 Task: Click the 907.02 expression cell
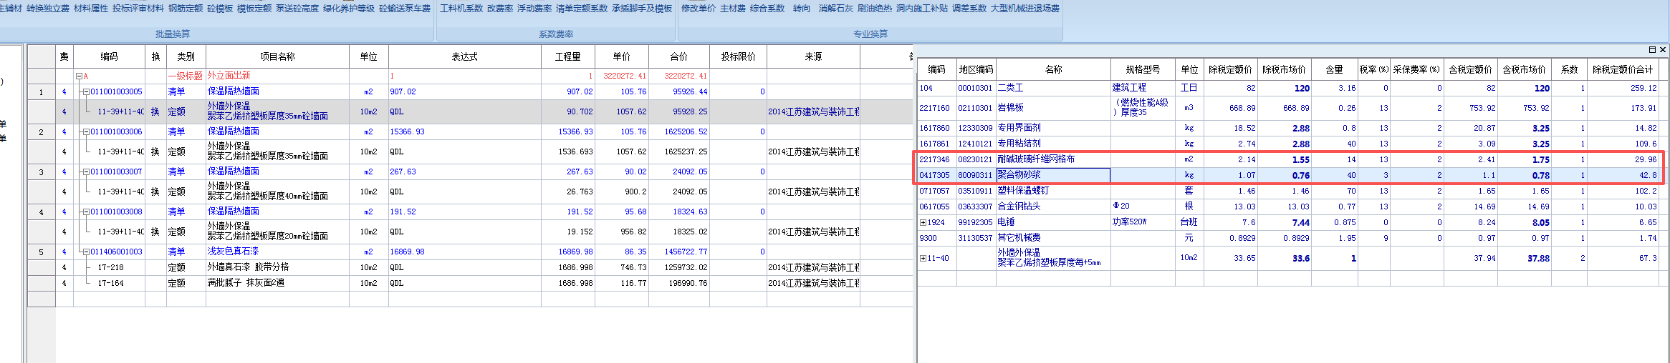[465, 91]
